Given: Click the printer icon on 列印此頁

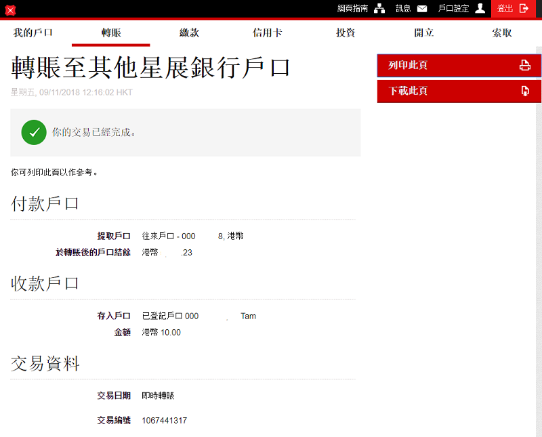Looking at the screenshot, I should (x=524, y=66).
